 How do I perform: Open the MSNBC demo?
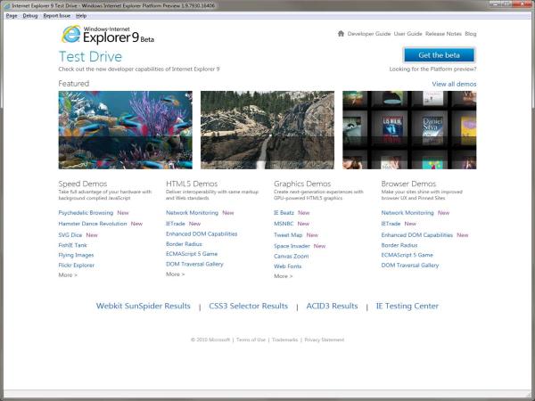pos(284,224)
